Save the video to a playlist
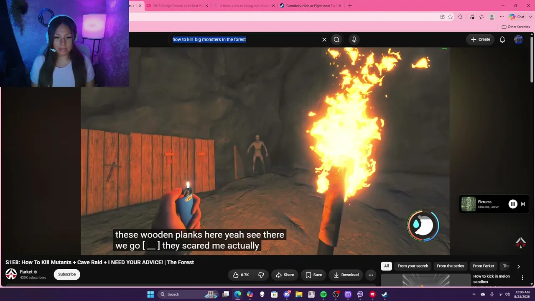535x301 pixels. click(313, 275)
